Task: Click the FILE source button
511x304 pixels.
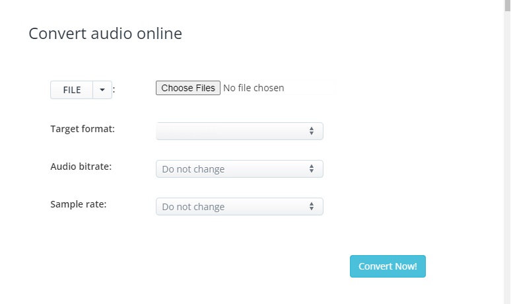Action: [71, 90]
